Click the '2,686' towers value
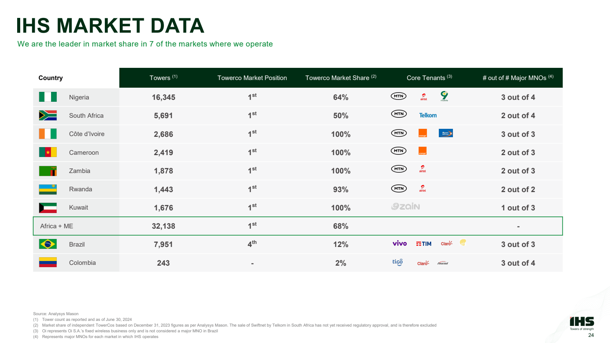The width and height of the screenshot is (610, 343). (x=164, y=134)
